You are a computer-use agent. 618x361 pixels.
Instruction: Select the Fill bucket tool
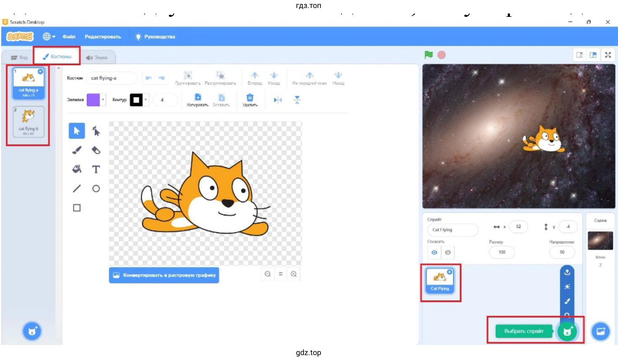[x=77, y=169]
